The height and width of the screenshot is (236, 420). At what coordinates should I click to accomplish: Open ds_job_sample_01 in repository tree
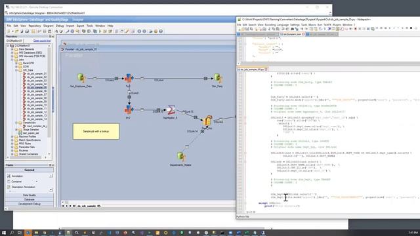point(37,73)
